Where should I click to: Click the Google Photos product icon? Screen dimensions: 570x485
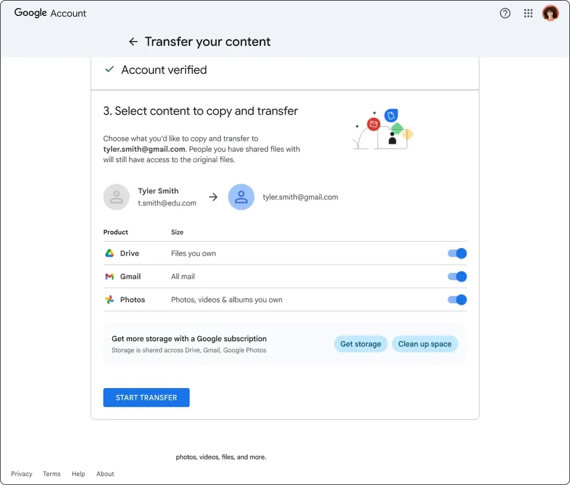[x=109, y=299]
